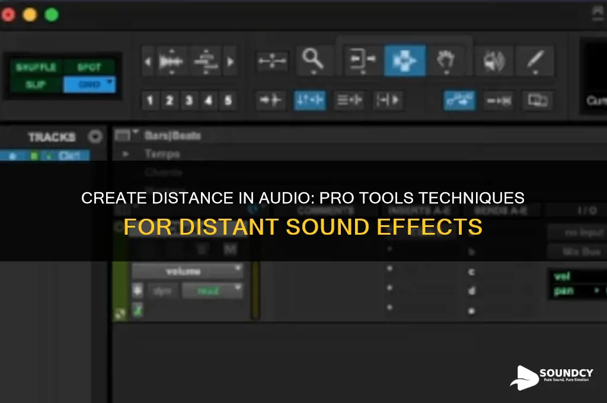Toggle the highlighted link timeline and edit selection button

click(309, 100)
